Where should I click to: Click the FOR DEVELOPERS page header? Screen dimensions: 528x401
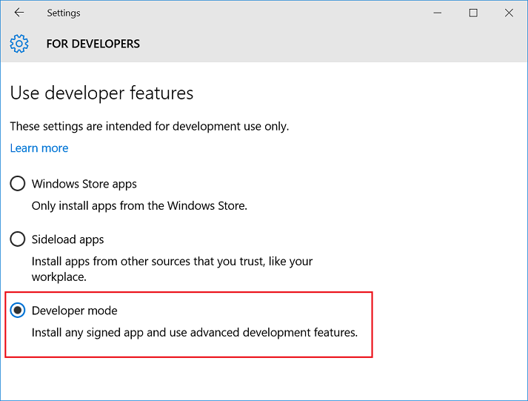click(93, 44)
